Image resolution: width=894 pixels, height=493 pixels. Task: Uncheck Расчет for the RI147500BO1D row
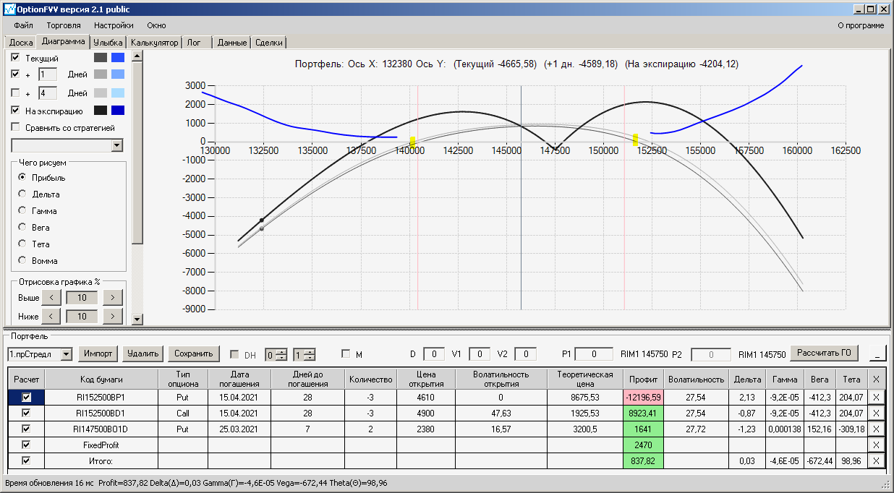click(27, 429)
